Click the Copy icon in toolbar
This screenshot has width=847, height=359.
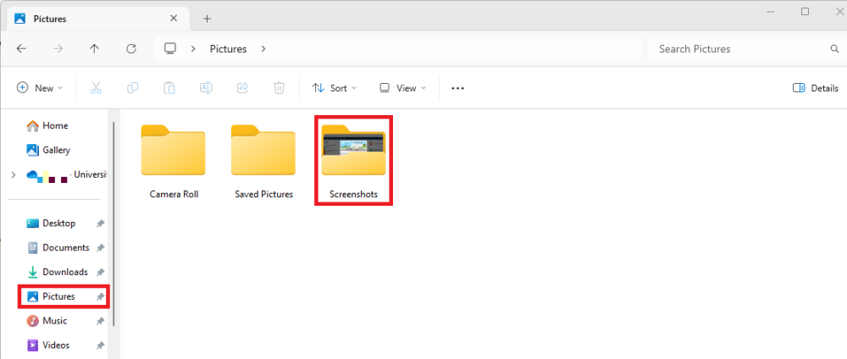(132, 88)
